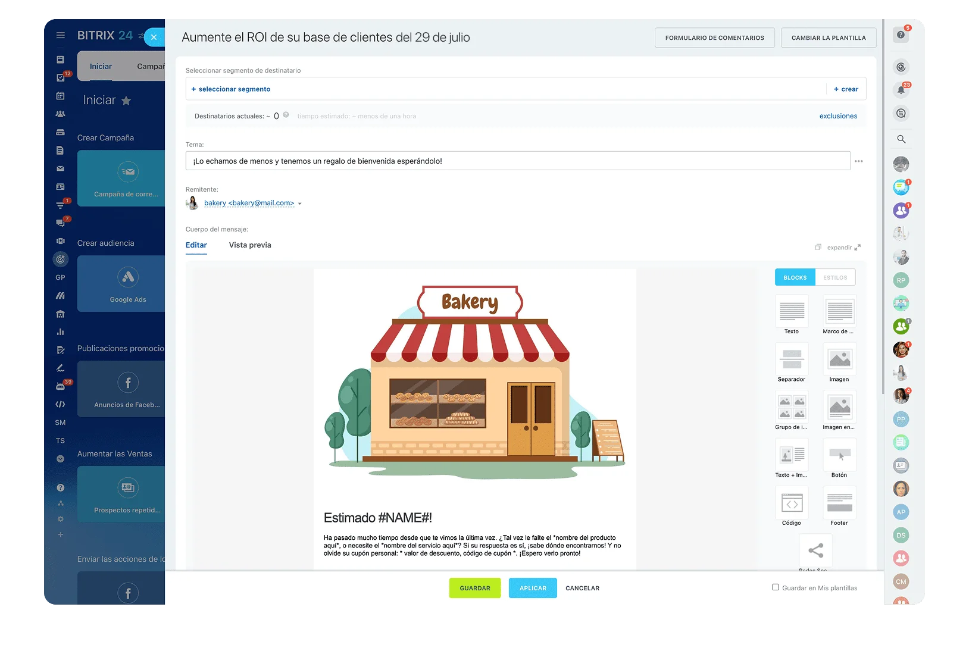Click the Tema subject input field
The image size is (969, 657).
(x=518, y=161)
